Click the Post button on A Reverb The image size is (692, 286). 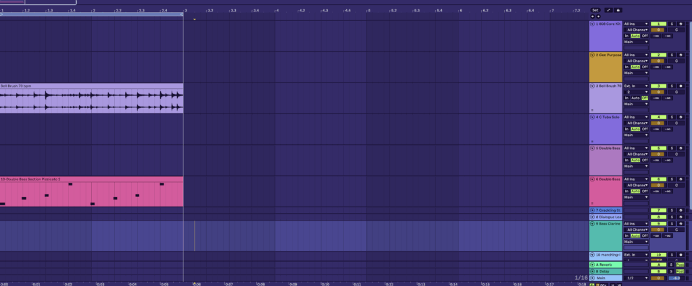(x=681, y=264)
